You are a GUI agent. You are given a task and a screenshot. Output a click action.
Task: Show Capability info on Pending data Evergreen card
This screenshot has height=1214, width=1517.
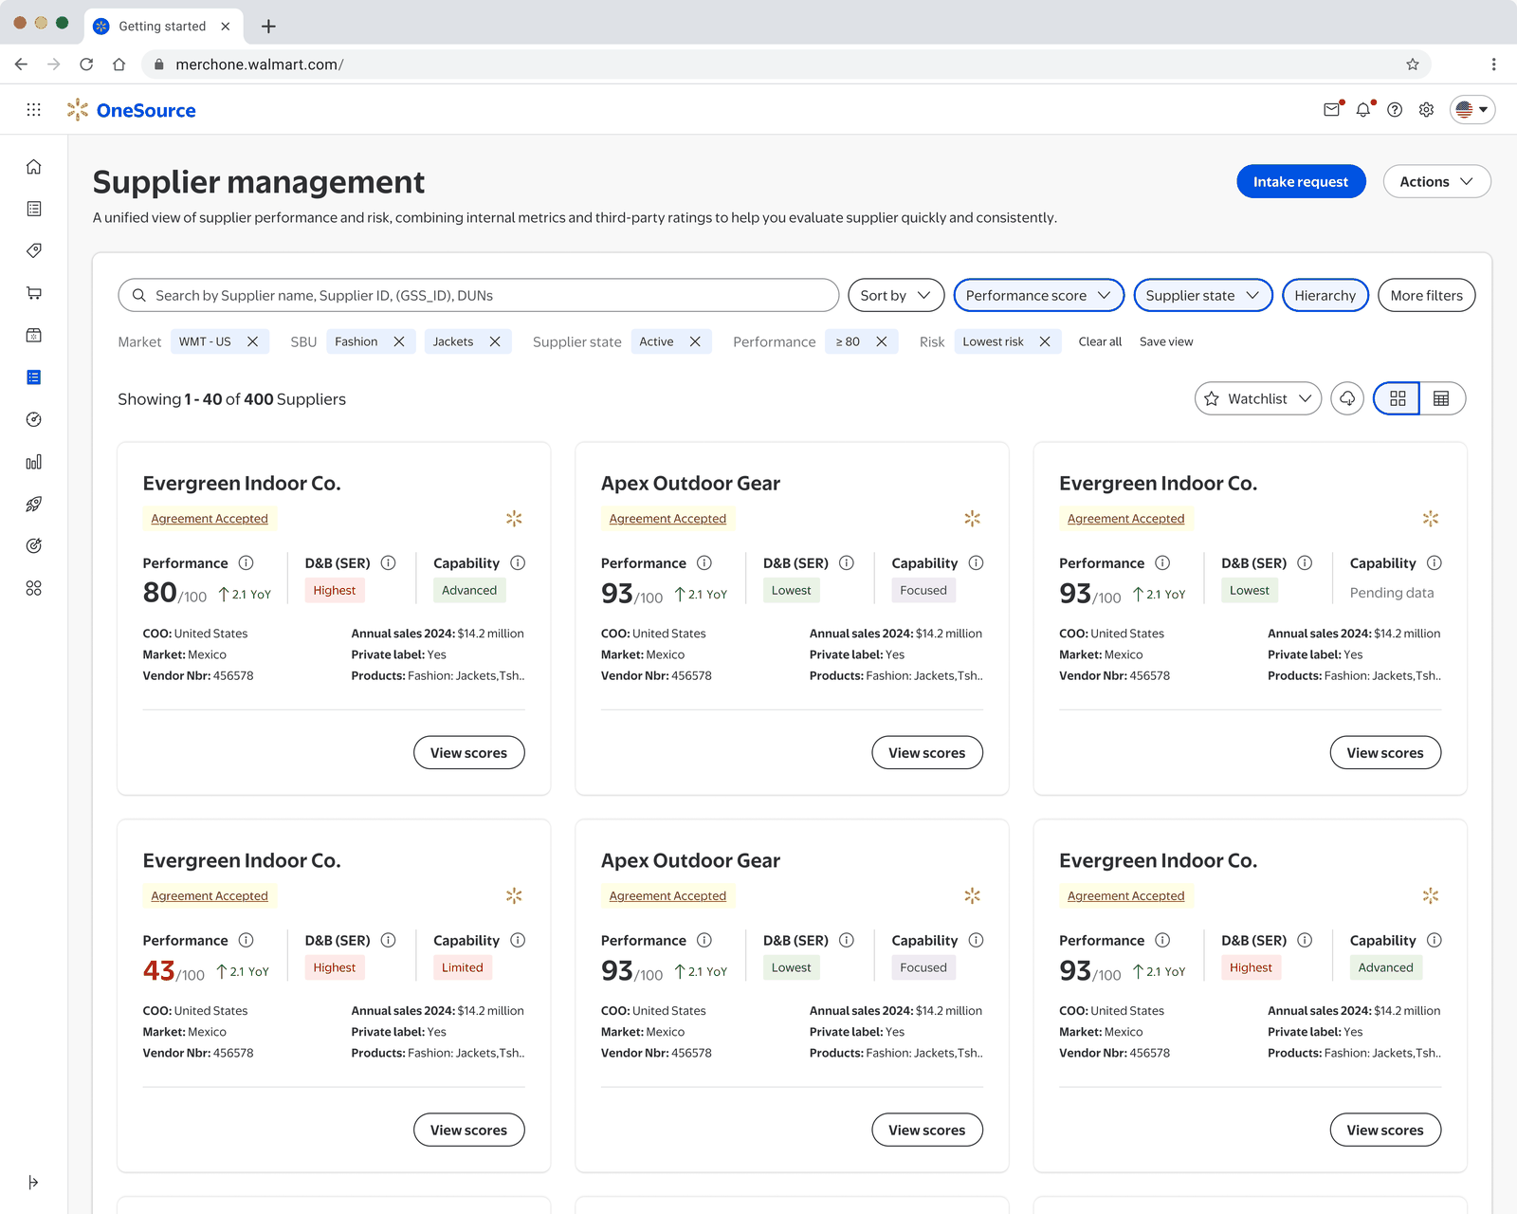(1435, 562)
